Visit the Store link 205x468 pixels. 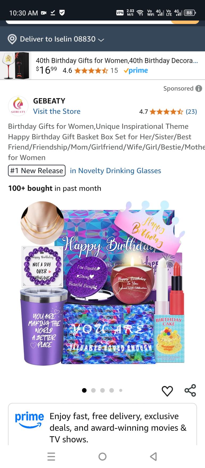click(57, 111)
